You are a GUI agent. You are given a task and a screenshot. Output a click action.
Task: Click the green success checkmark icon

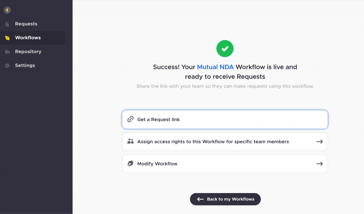tap(225, 49)
